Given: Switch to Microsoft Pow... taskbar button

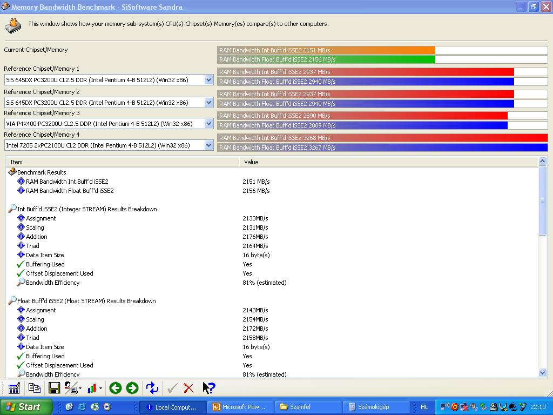Looking at the screenshot, I should tap(240, 407).
